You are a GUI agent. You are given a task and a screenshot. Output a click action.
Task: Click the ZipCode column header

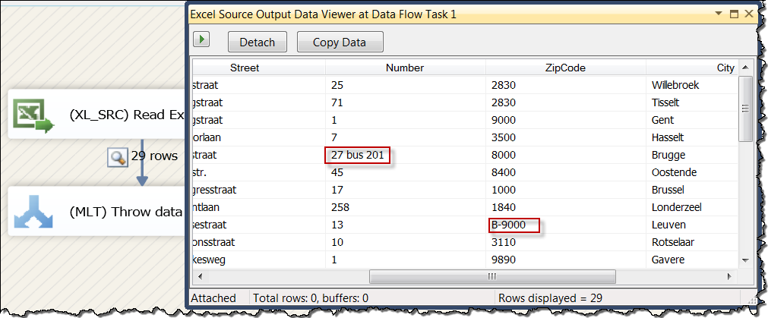[x=564, y=68]
